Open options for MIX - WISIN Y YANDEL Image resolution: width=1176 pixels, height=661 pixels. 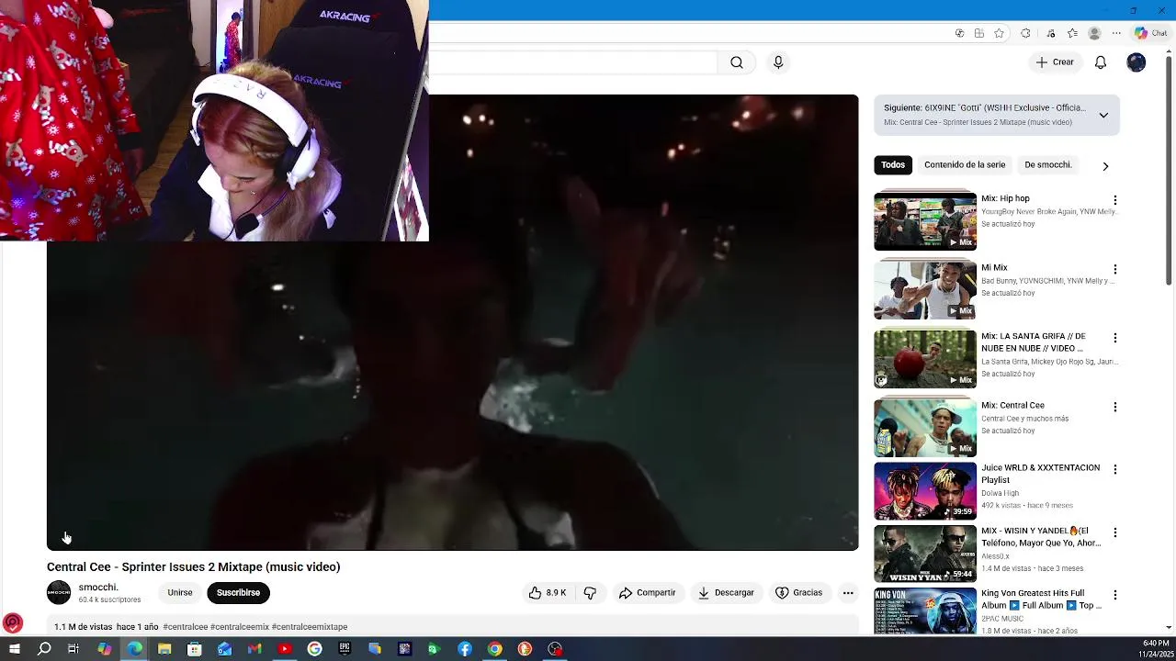1115,532
